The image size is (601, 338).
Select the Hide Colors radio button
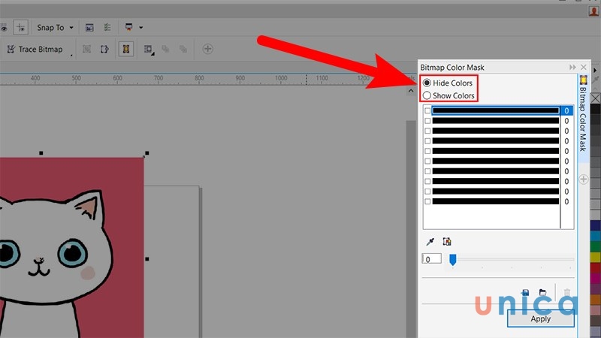coord(427,83)
